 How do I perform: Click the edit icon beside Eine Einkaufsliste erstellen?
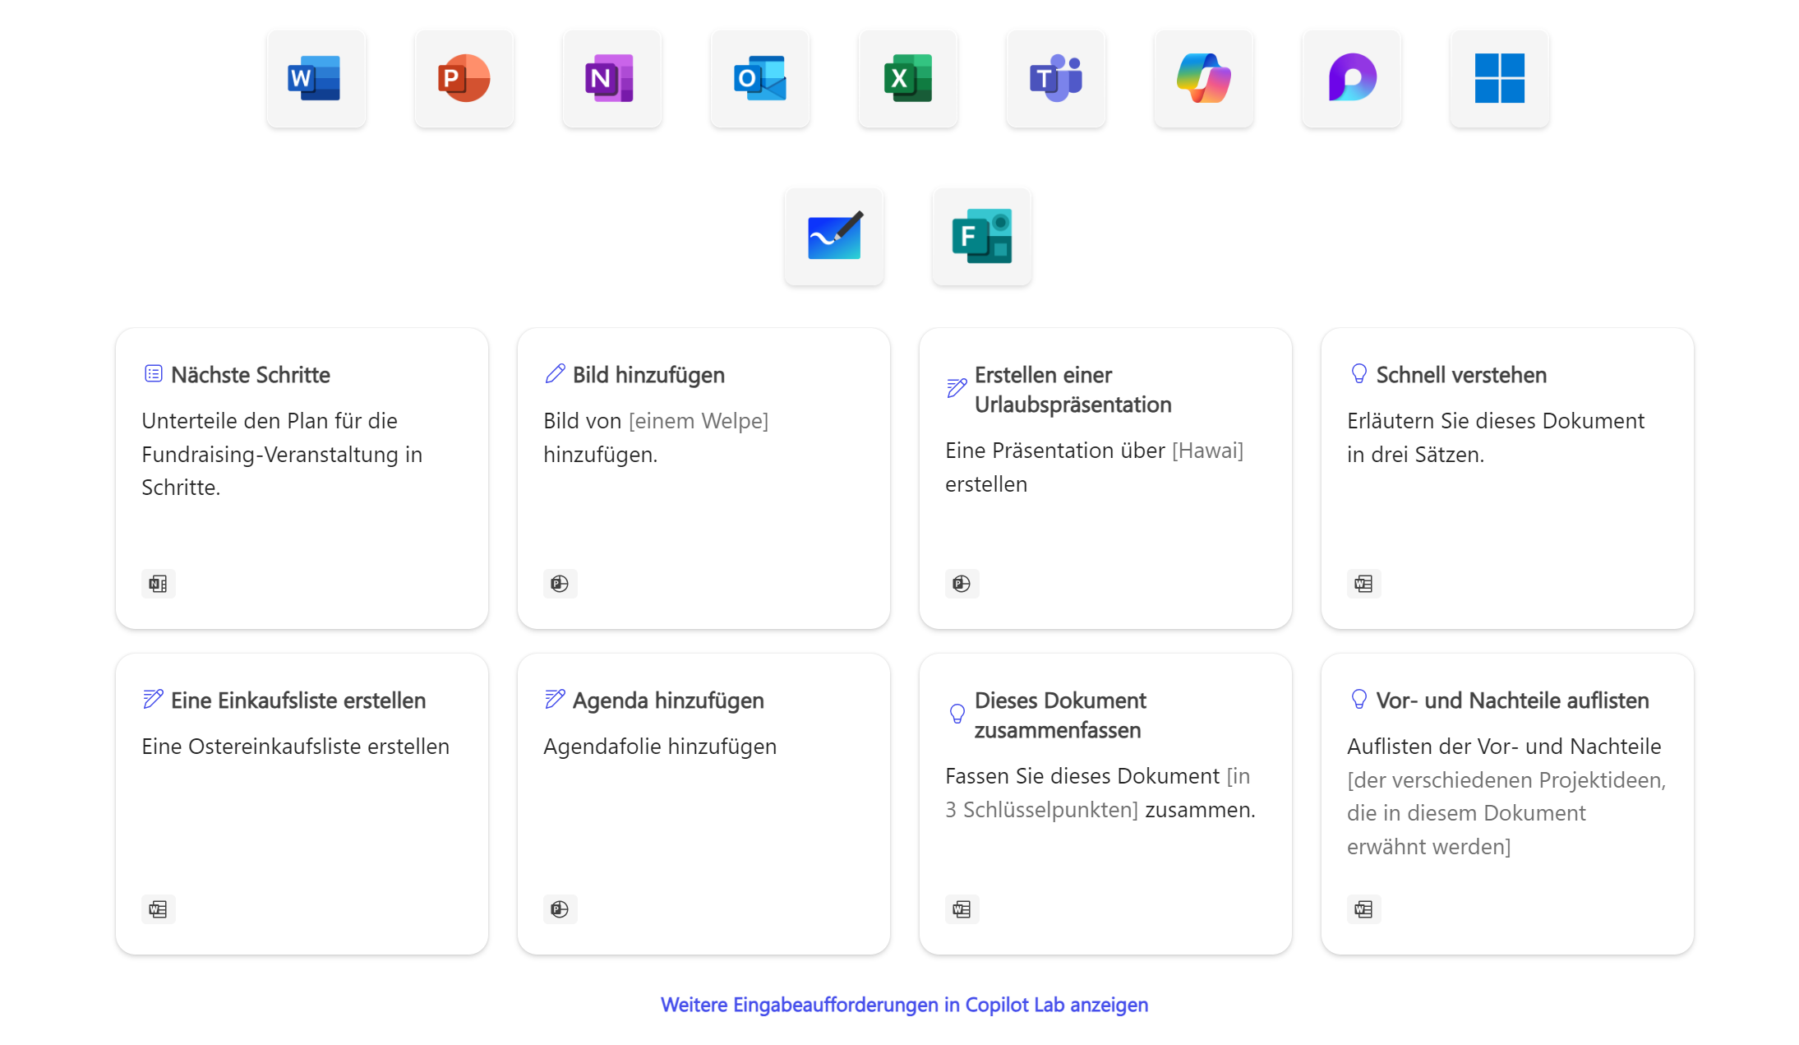click(153, 700)
